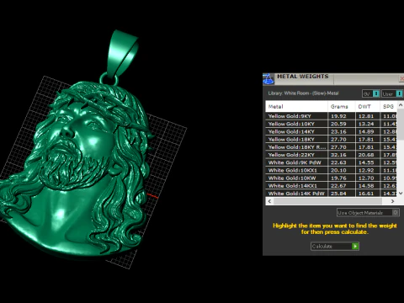Viewport: 404px width, 303px height.
Task: Toggle the User library switch
Action: point(399,93)
